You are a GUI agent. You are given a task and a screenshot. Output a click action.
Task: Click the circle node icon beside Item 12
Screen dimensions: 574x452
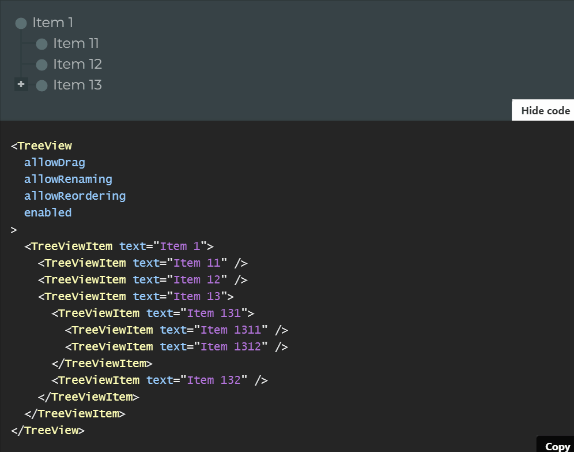41,64
